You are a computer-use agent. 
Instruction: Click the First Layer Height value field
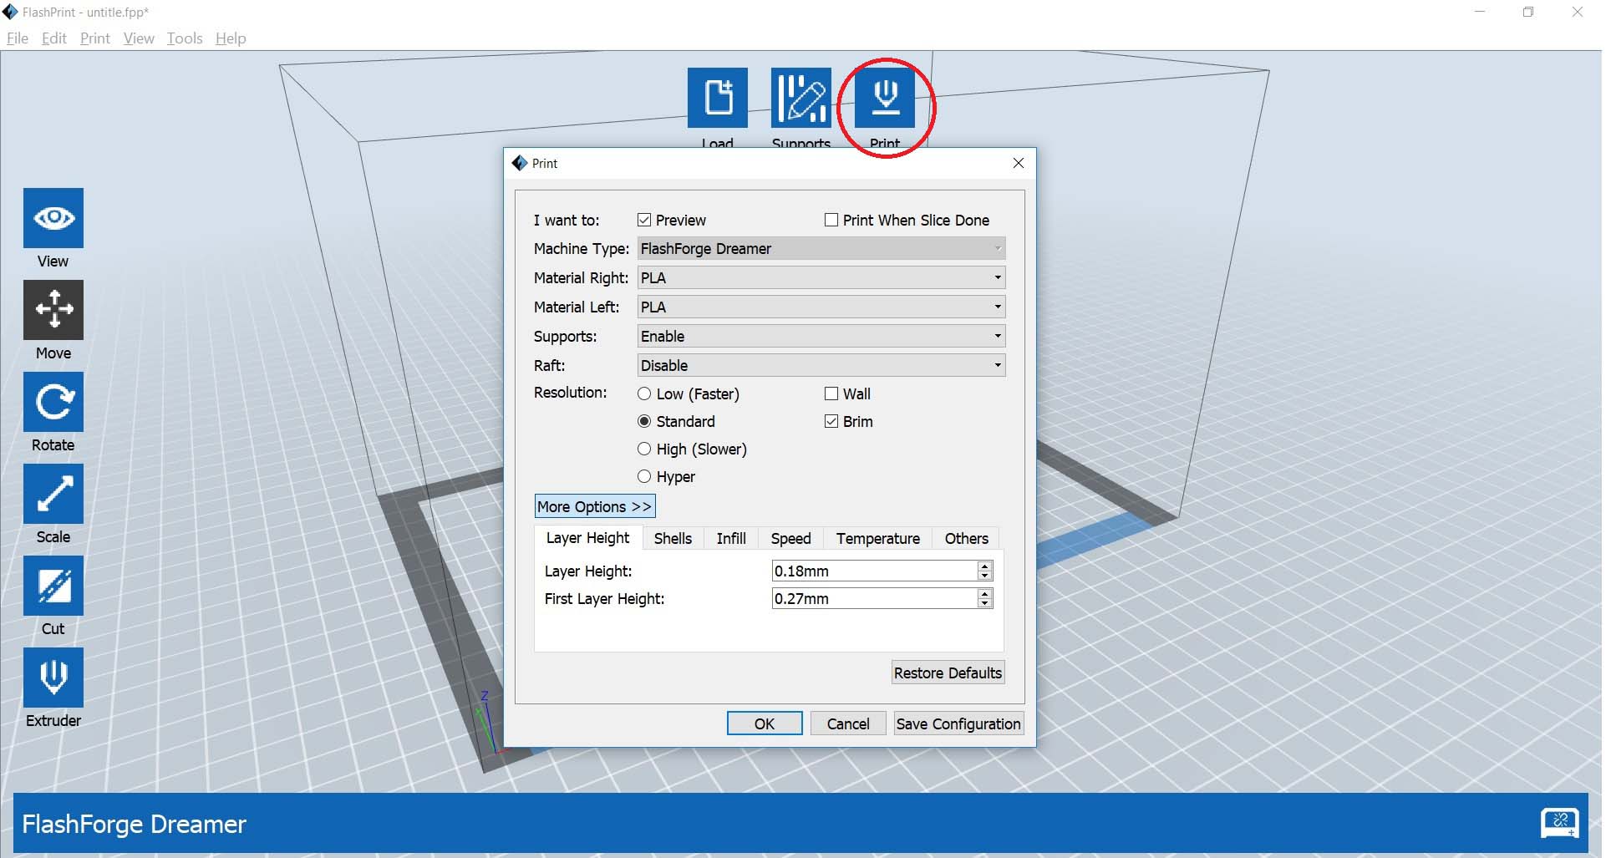pyautogui.click(x=874, y=598)
